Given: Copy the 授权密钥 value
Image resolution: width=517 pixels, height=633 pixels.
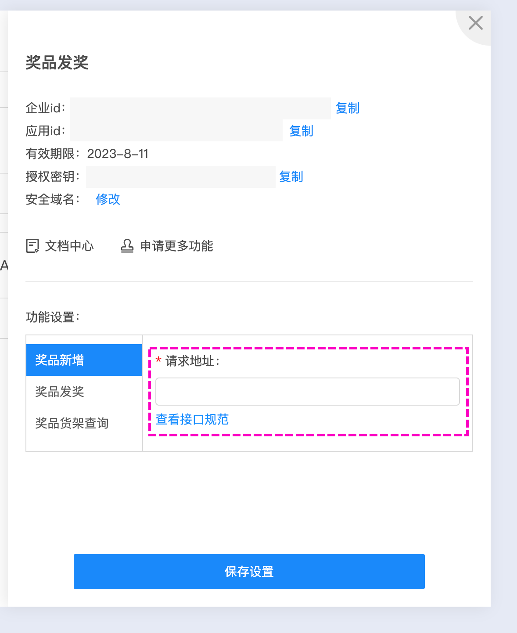Looking at the screenshot, I should [291, 176].
